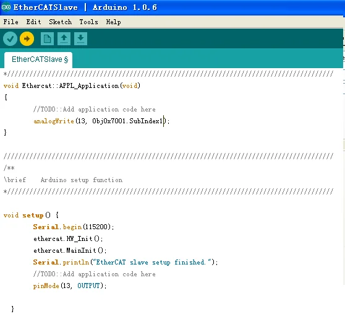The width and height of the screenshot is (345, 319).
Task: Click the Verify checkmark button
Action: pos(10,39)
